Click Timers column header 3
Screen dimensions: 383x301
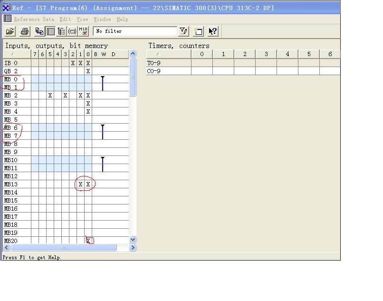click(266, 54)
